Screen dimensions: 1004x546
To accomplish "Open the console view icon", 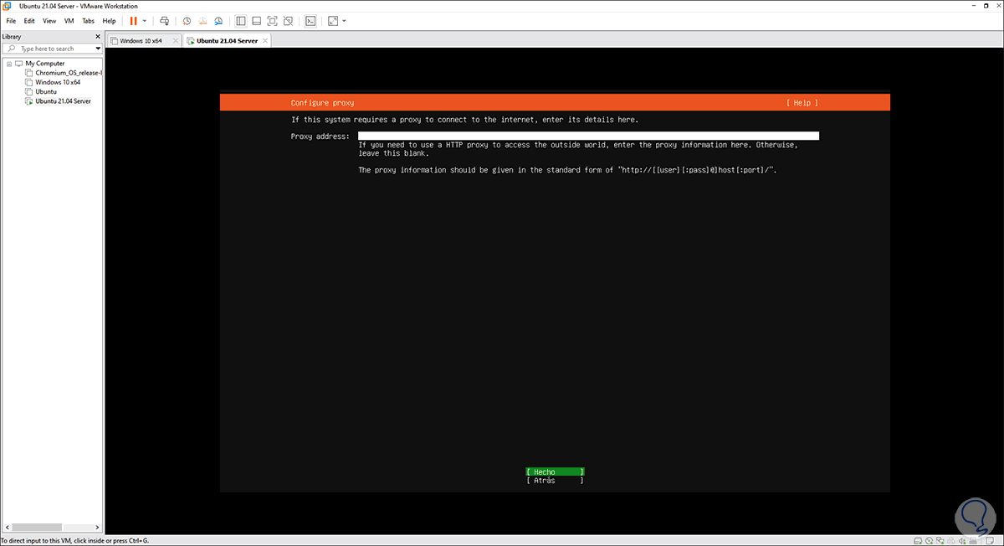I will tap(310, 20).
